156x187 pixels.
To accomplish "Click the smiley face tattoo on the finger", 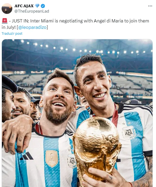I will [20, 139].
